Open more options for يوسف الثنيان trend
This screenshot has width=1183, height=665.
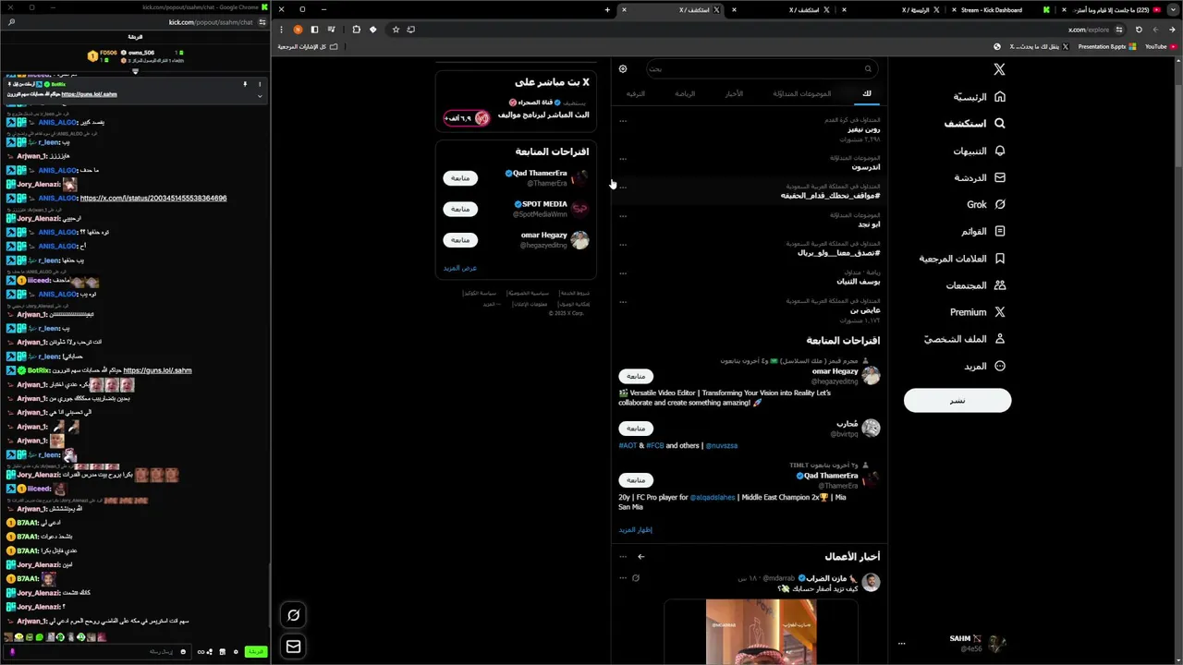click(x=623, y=272)
